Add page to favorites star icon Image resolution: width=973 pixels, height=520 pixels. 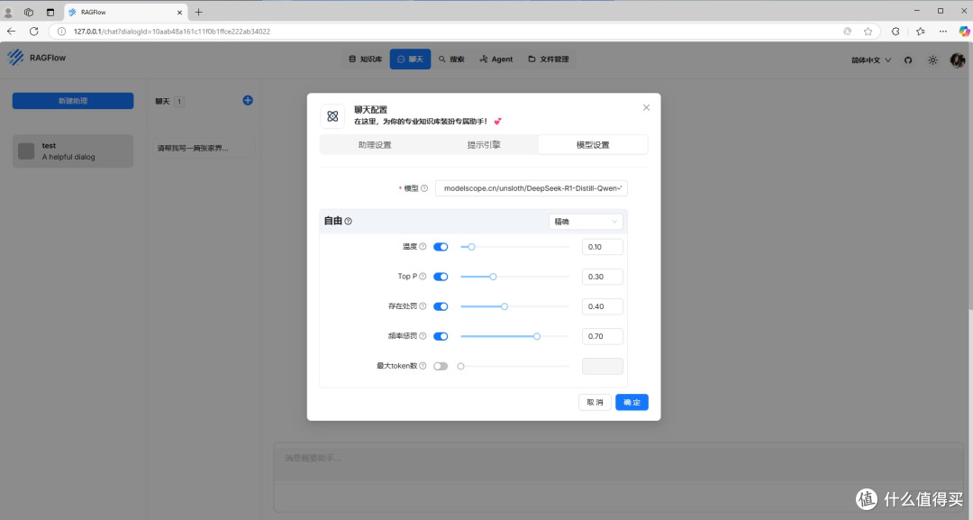coord(868,31)
